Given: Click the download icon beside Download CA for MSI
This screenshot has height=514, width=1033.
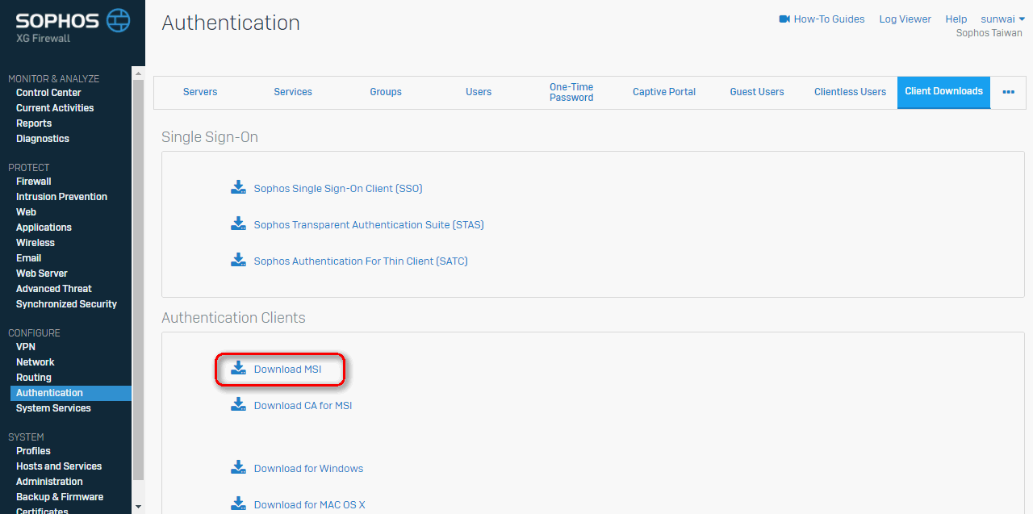Looking at the screenshot, I should (x=238, y=405).
